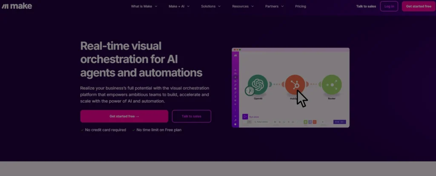
Task: Expand the Resources menu chevron
Action: 252,6
